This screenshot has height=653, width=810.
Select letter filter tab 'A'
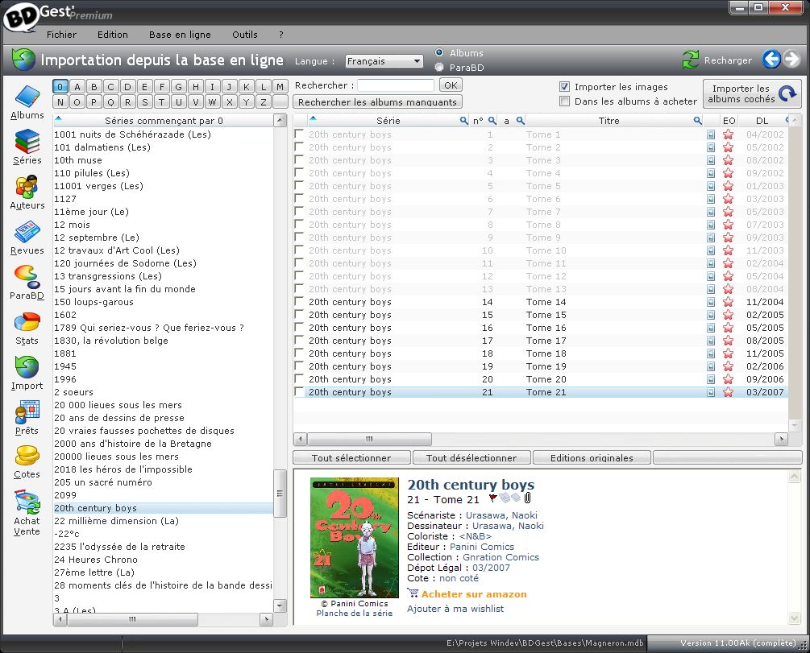pyautogui.click(x=77, y=87)
